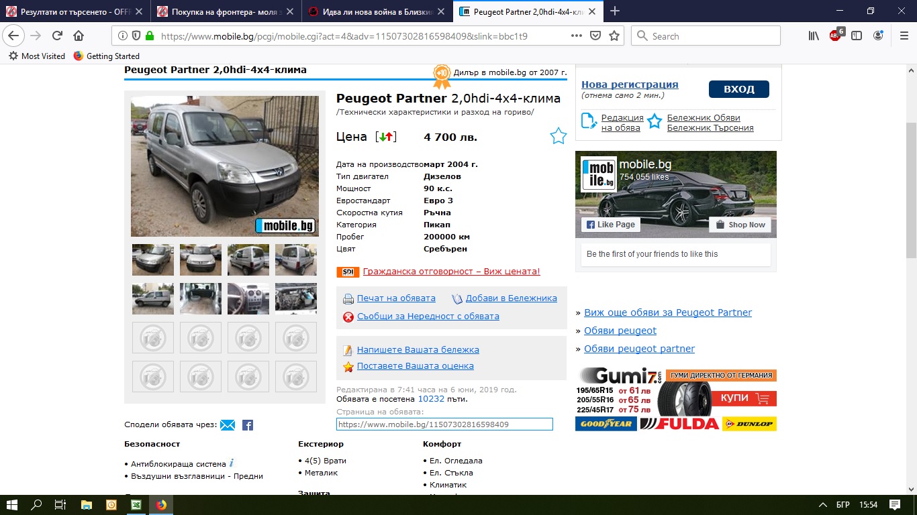
Task: Toggle Firefox sidebar view
Action: [x=857, y=36]
